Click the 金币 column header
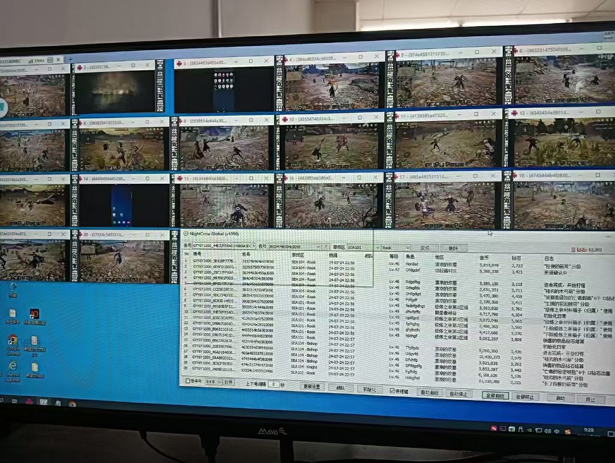Image resolution: width=615 pixels, height=463 pixels. coord(484,258)
